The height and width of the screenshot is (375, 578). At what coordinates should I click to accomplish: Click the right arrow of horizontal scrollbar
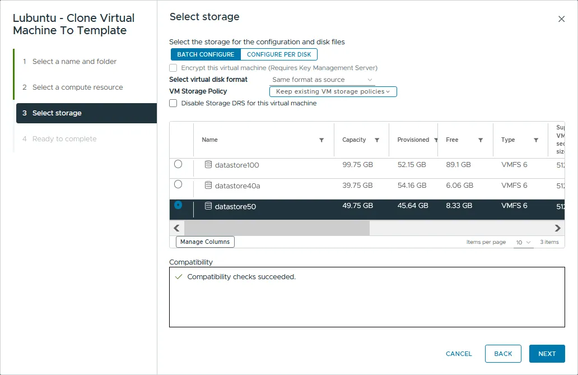pyautogui.click(x=557, y=228)
